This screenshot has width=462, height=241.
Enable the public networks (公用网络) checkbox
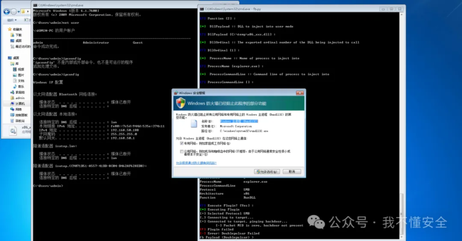(x=181, y=152)
